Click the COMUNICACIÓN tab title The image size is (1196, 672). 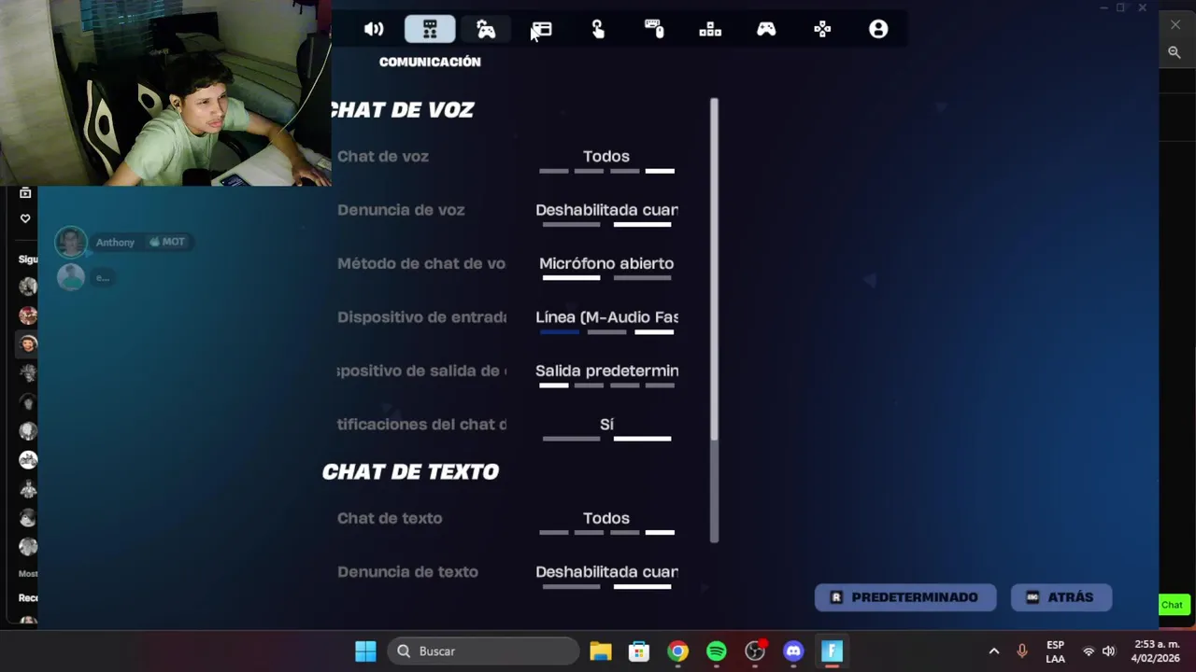pyautogui.click(x=430, y=62)
